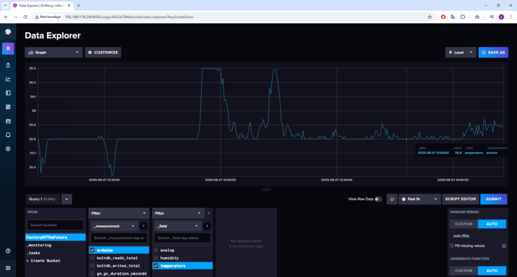This screenshot has width=517, height=277.
Task: Switch Window Period to CUSTOM
Action: (x=463, y=224)
